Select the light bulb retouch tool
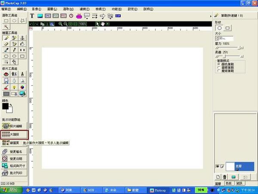The width and height of the screenshot is (258, 194). click(x=14, y=87)
